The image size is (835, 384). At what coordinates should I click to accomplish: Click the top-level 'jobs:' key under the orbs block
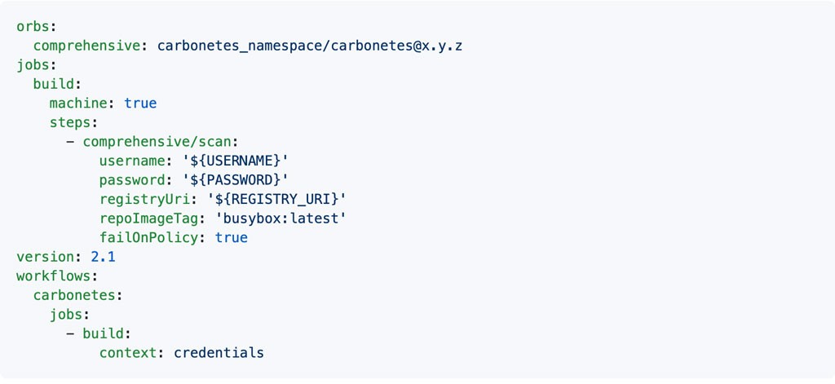[x=33, y=65]
